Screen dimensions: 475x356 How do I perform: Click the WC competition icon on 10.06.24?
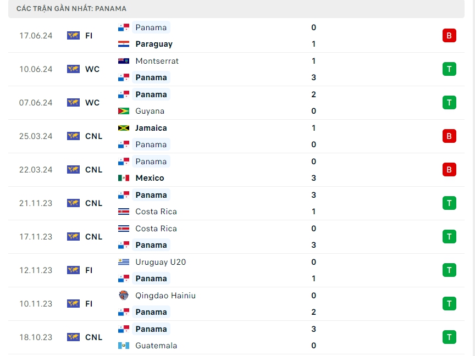[73, 69]
